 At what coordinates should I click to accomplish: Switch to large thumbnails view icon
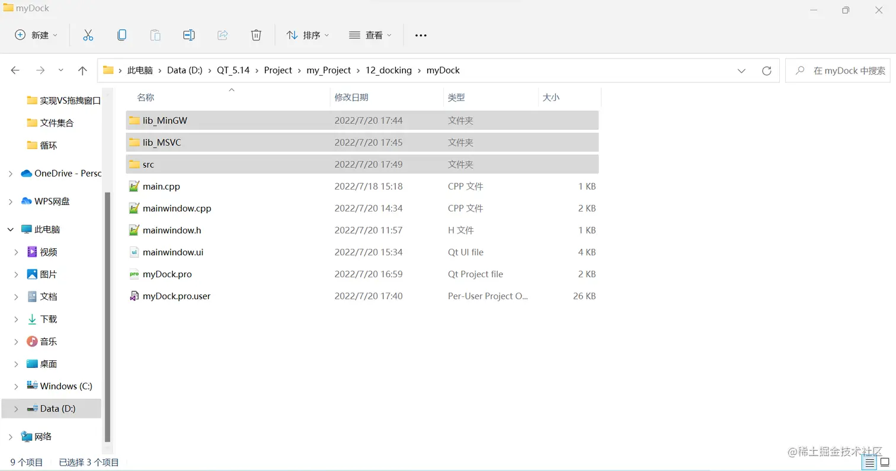(884, 463)
